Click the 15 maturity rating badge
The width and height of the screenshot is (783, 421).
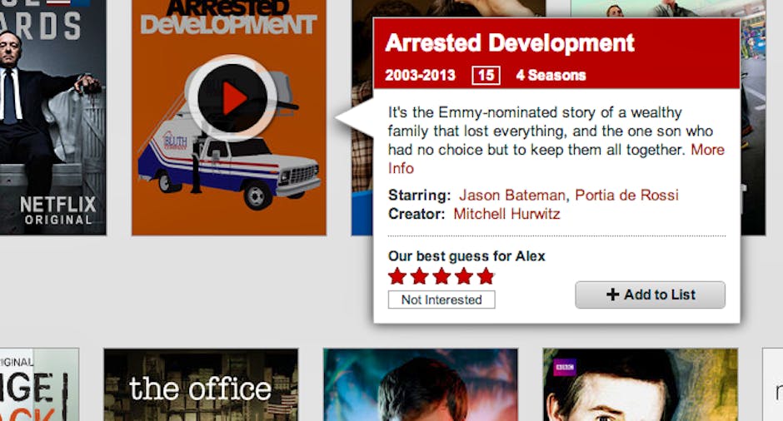486,76
